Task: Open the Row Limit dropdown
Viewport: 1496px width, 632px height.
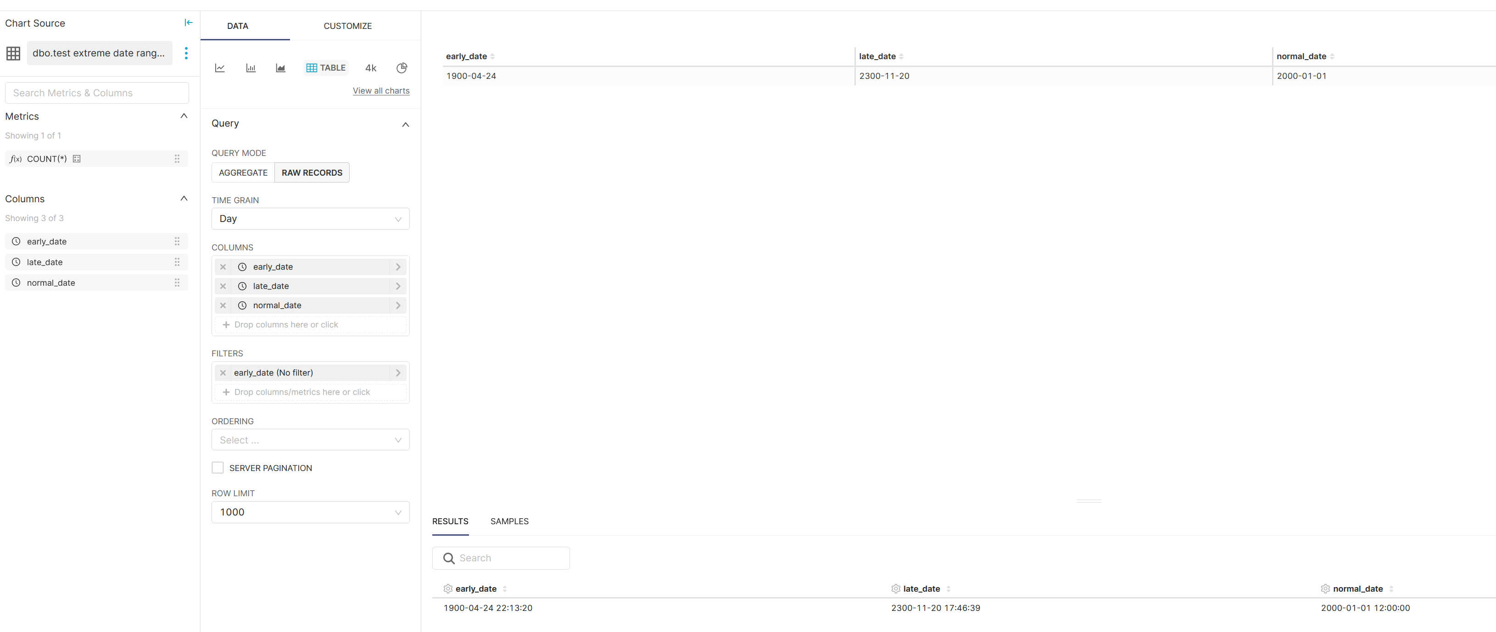Action: point(310,512)
